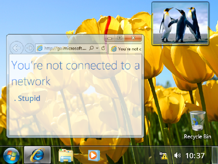The image size is (218, 164).
Task: Go back with Internet Explorer's Back arrow
Action: pos(16,48)
